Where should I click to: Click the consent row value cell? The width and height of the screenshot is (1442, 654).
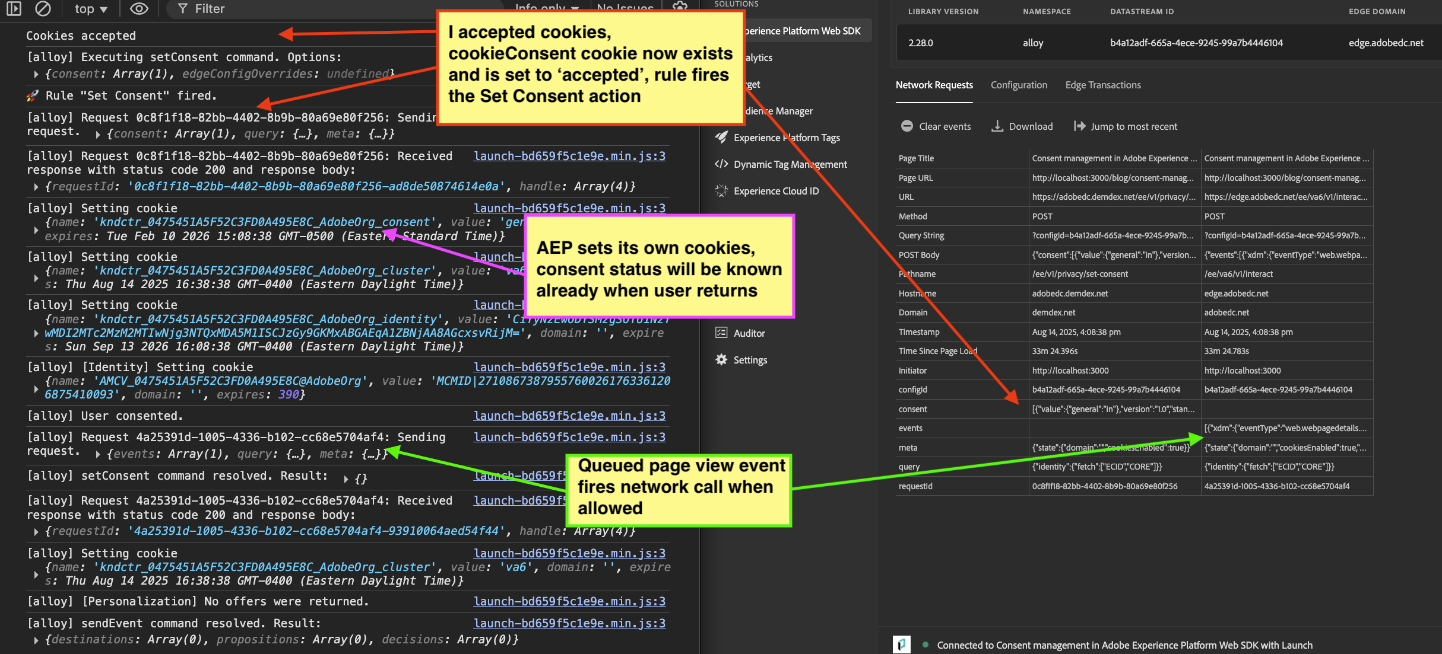click(x=1114, y=409)
